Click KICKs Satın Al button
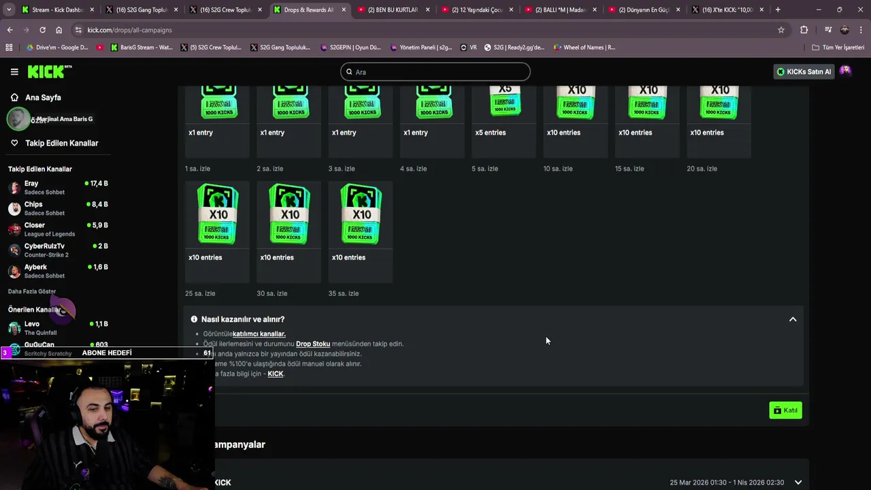The image size is (871, 490). click(804, 71)
